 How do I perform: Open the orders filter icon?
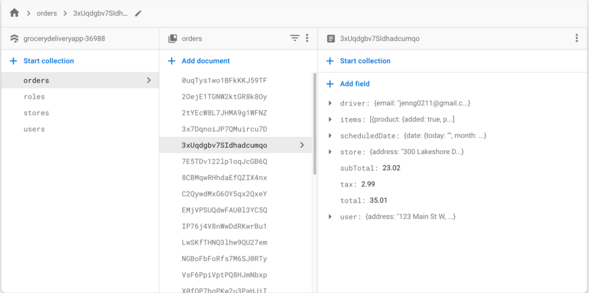pyautogui.click(x=295, y=38)
